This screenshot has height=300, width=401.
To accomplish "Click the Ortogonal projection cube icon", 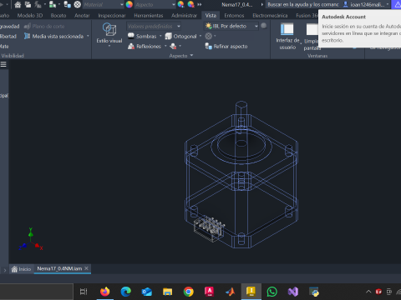I will tap(168, 36).
